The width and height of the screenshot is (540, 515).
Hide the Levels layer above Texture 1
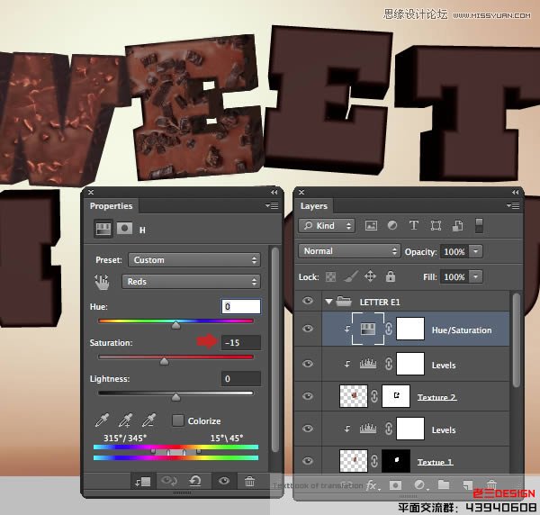click(x=308, y=429)
